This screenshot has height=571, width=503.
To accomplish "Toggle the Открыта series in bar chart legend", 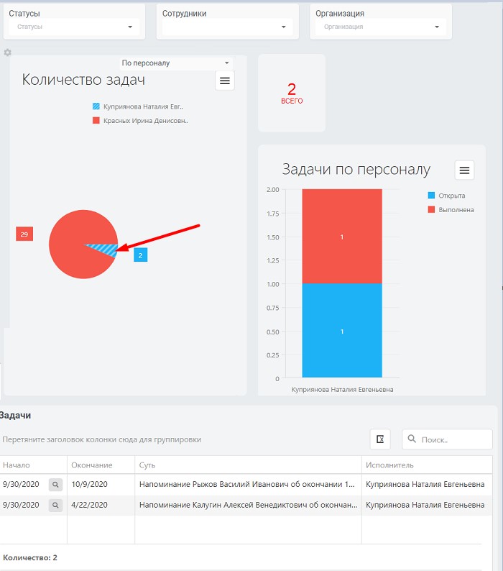I will [446, 196].
